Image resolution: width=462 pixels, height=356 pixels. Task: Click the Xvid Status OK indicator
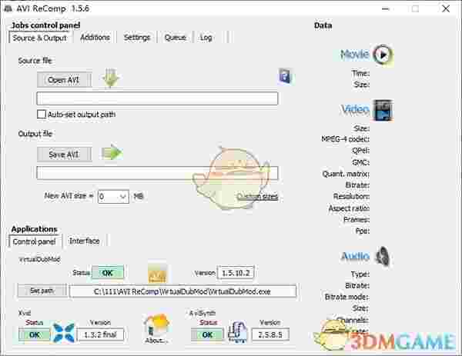coord(35,334)
